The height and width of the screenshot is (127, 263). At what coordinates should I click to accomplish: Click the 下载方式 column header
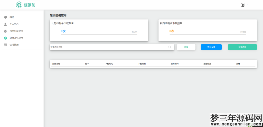(109, 64)
